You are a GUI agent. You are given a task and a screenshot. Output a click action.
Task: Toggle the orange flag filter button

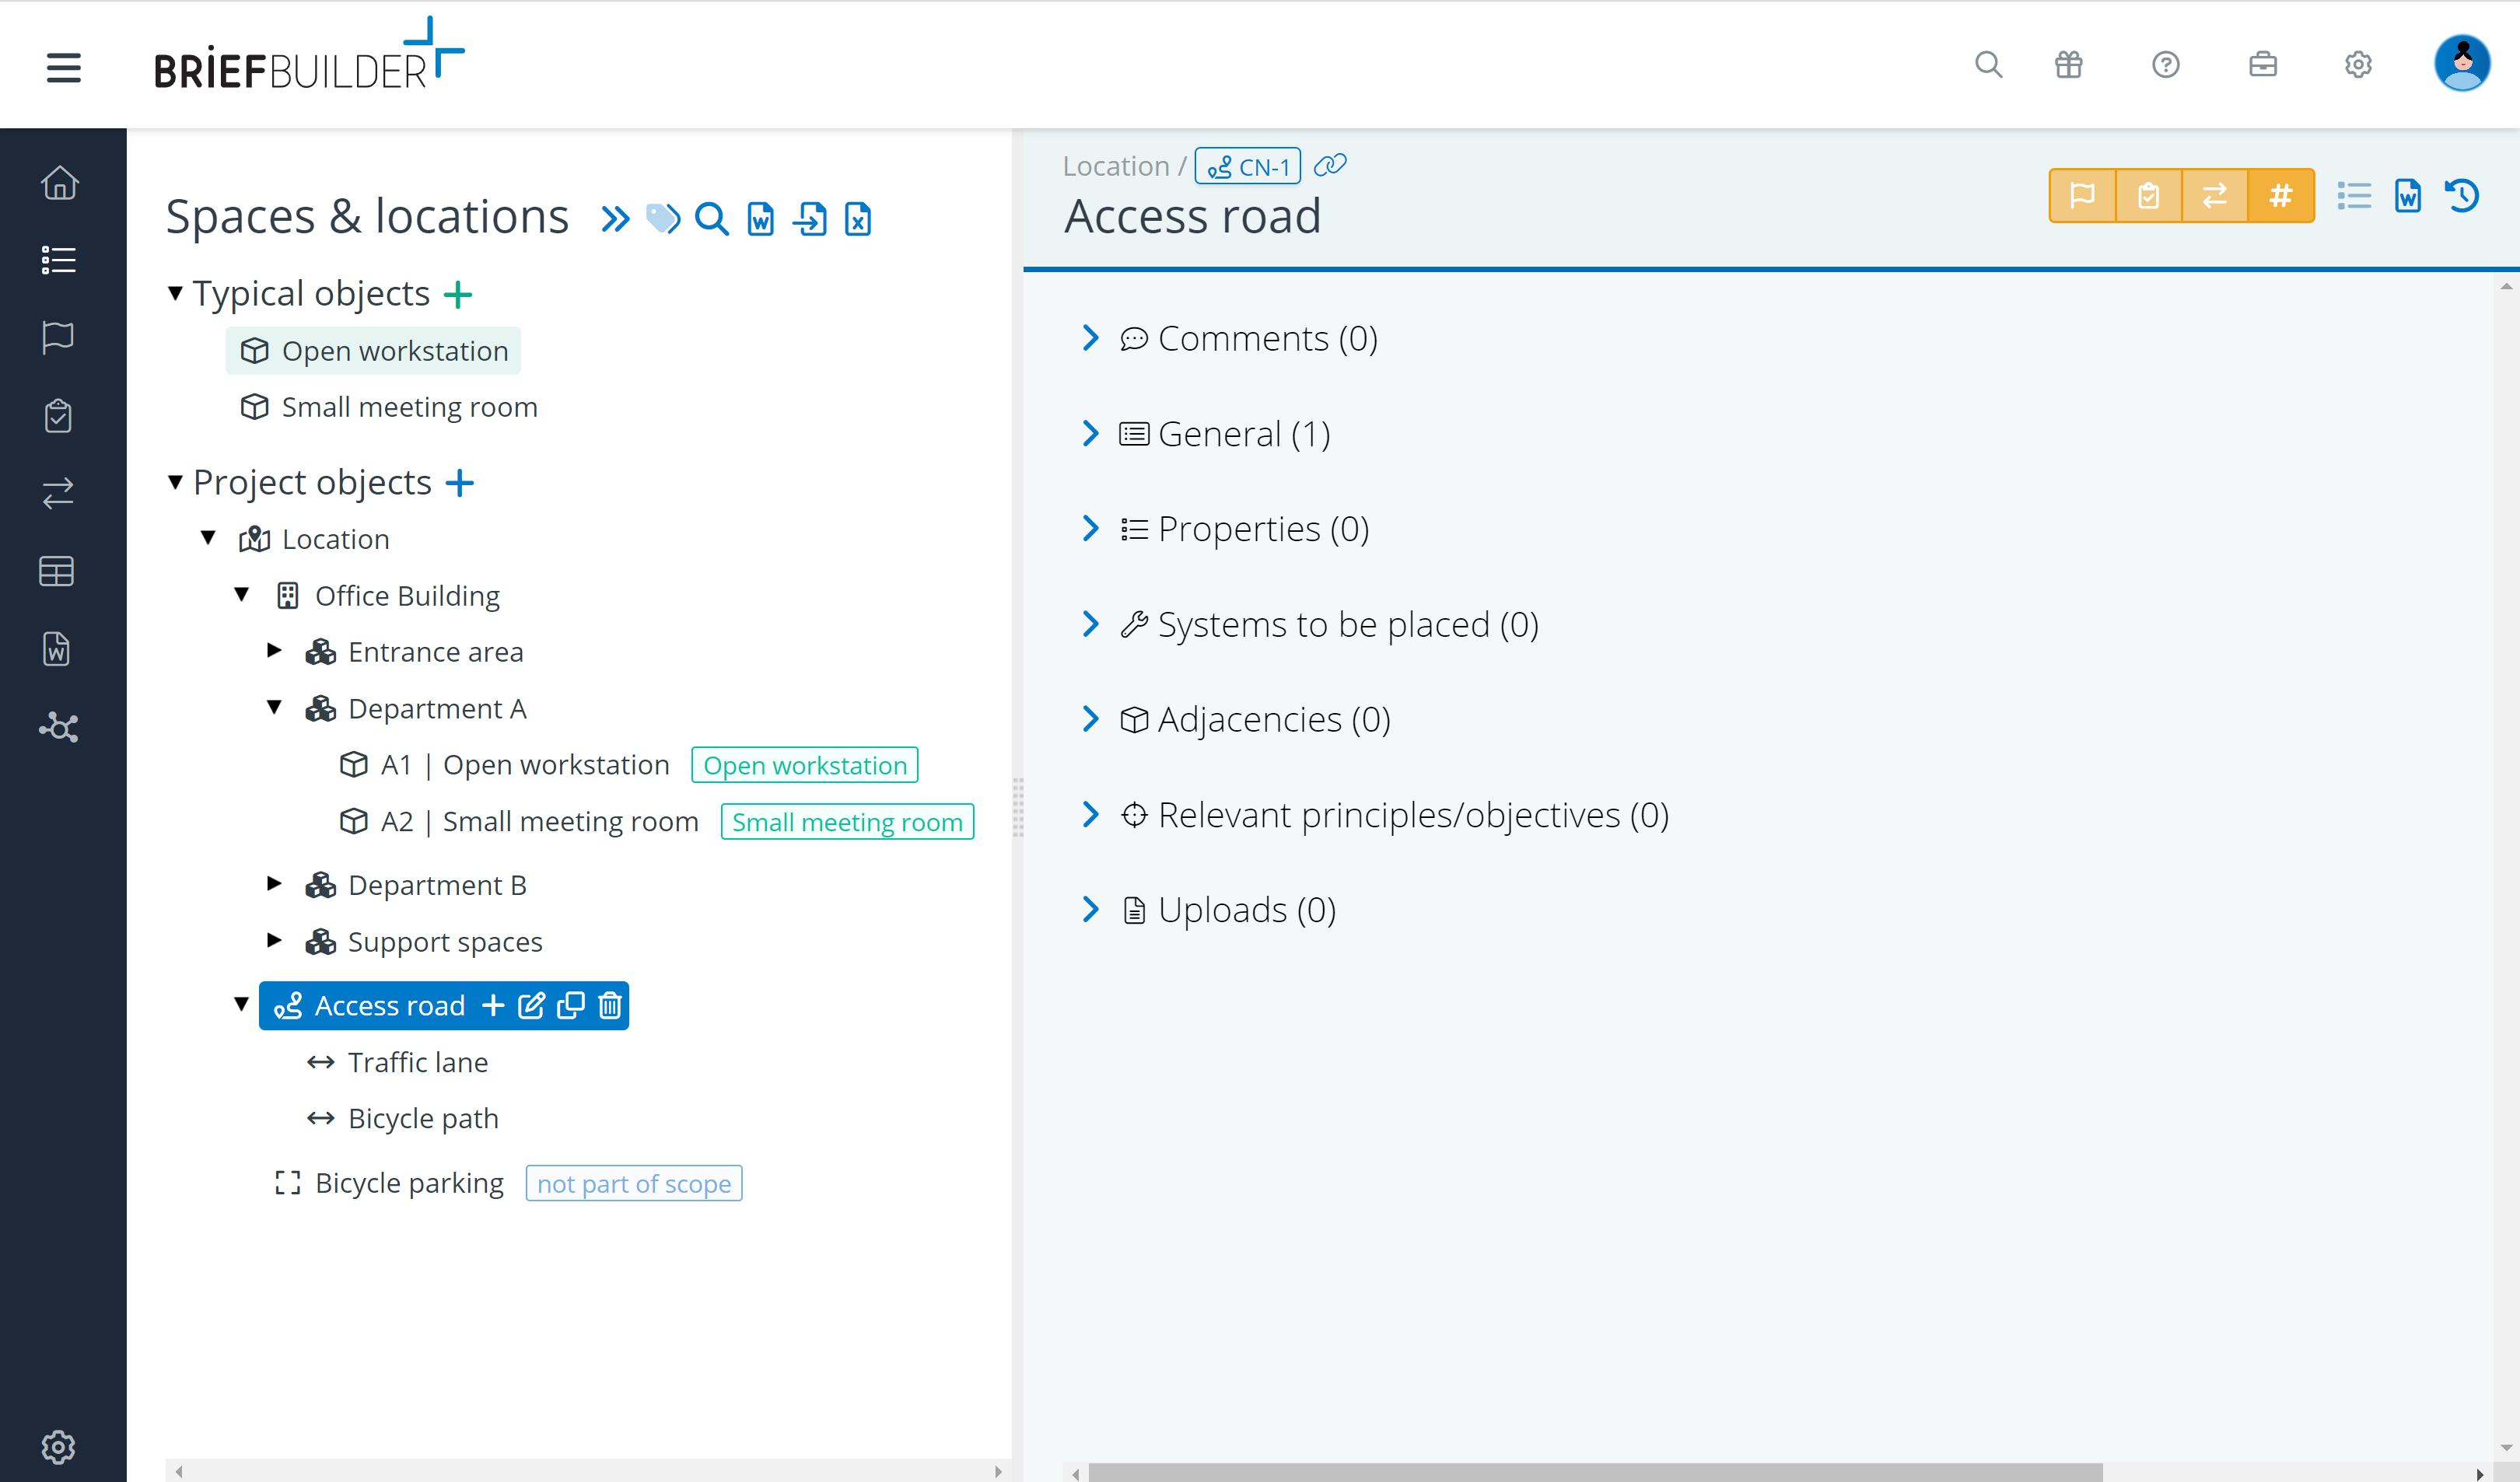click(2082, 195)
